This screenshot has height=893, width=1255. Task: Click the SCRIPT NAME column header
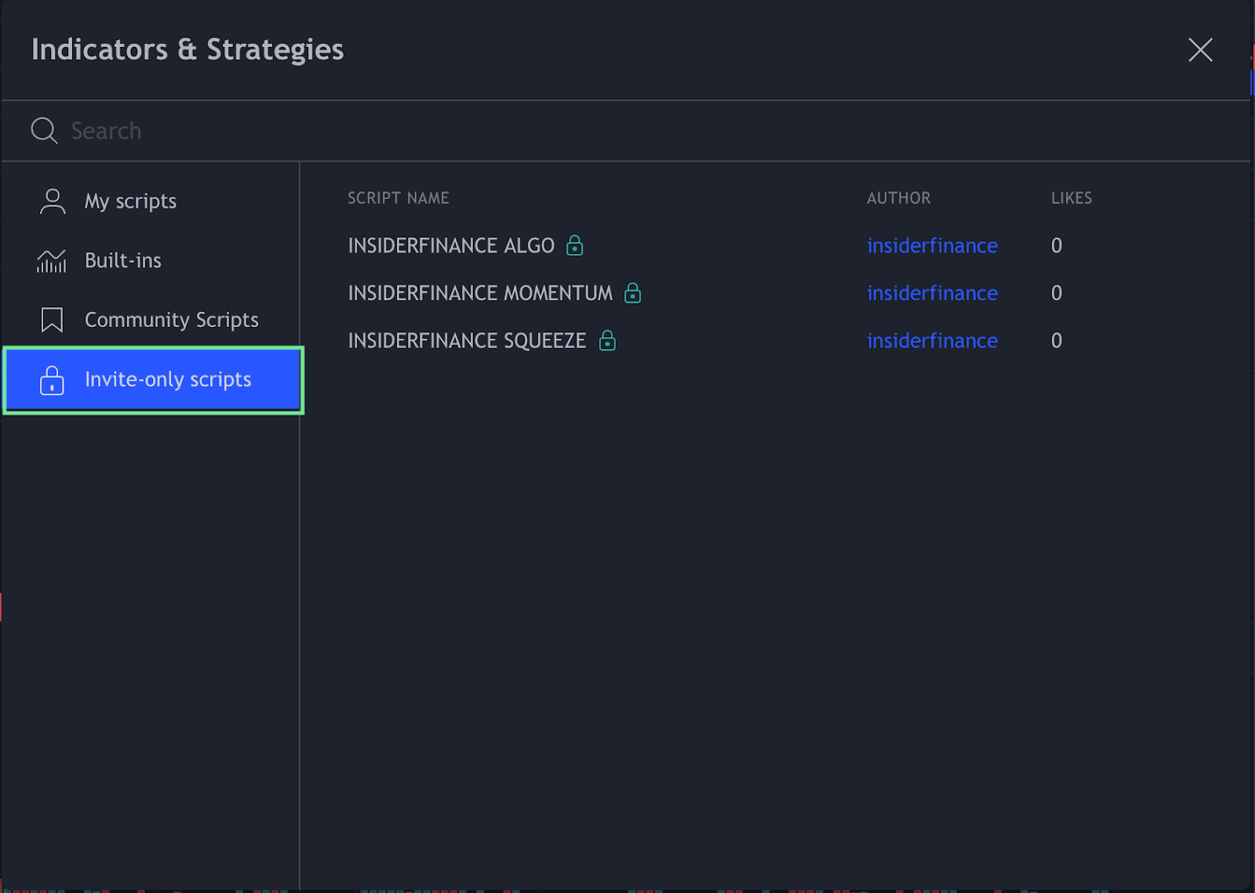398,198
